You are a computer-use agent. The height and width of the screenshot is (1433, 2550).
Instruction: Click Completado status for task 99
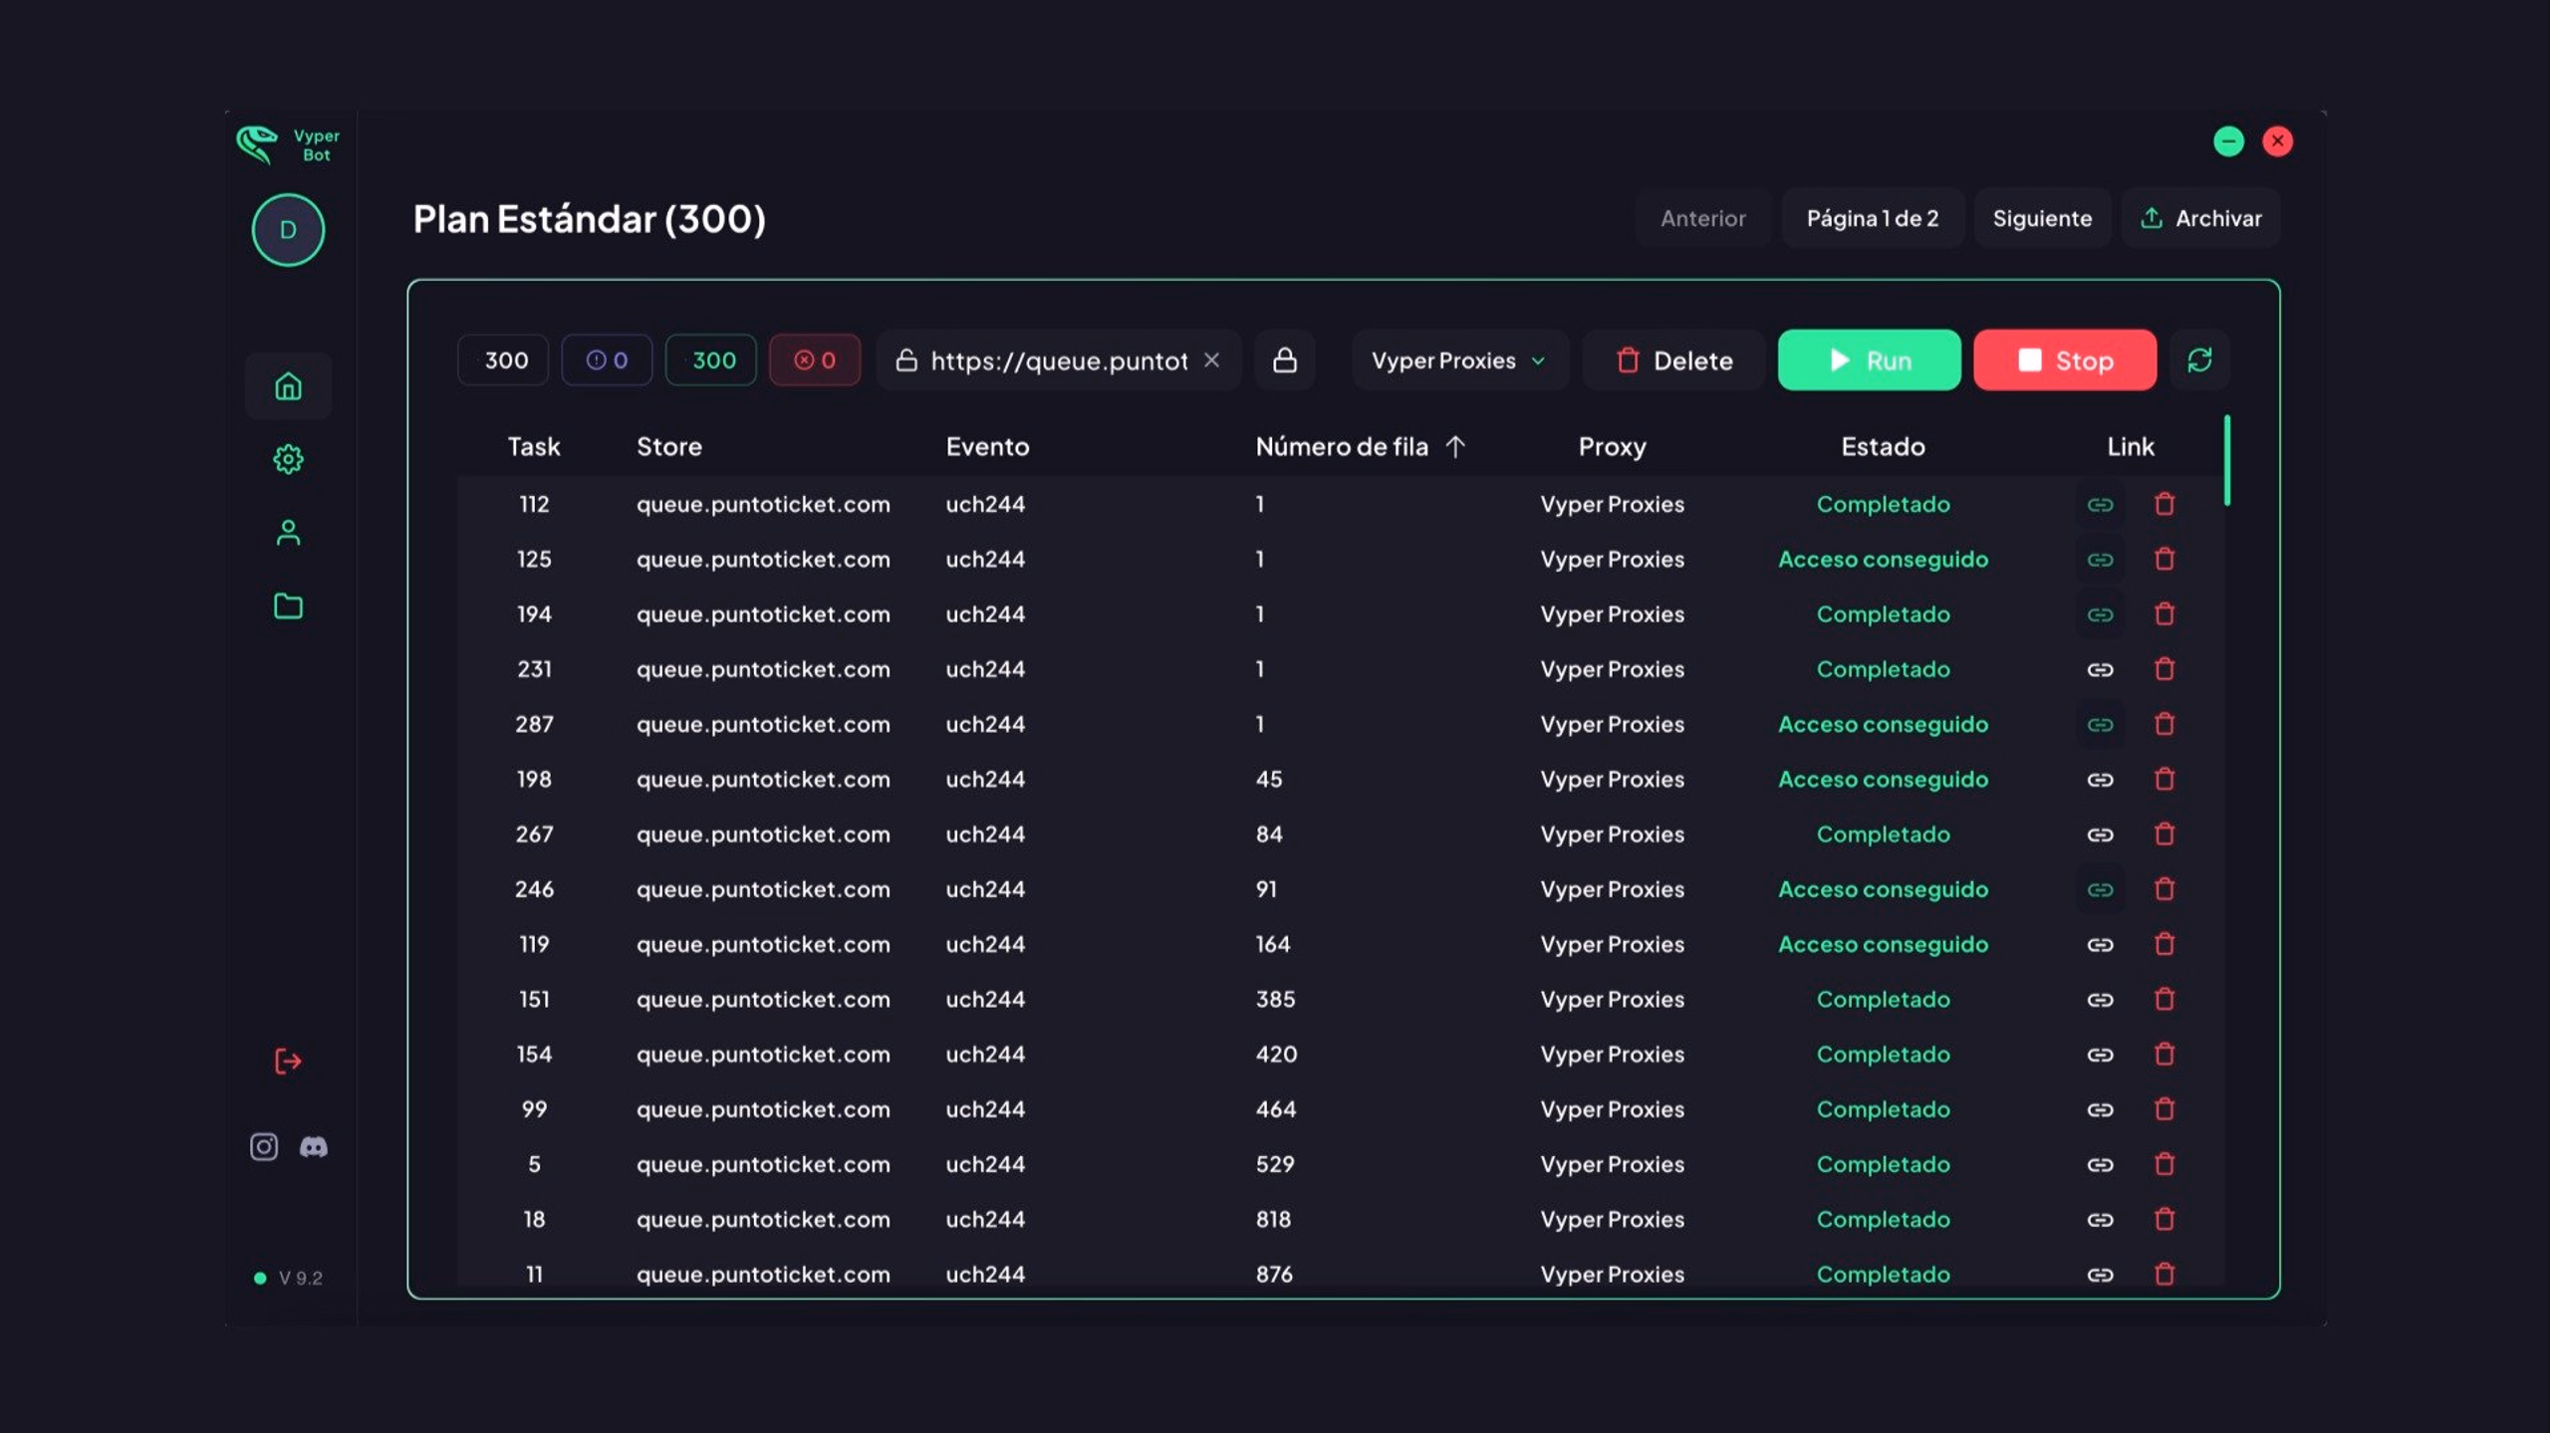point(1883,1109)
